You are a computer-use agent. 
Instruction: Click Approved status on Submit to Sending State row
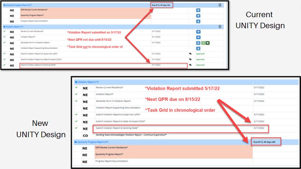pyautogui.click(x=200, y=65)
